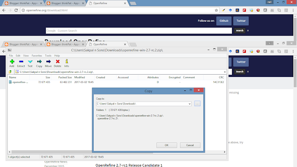Open Chrome's three-dot menu in top window

[293, 10]
